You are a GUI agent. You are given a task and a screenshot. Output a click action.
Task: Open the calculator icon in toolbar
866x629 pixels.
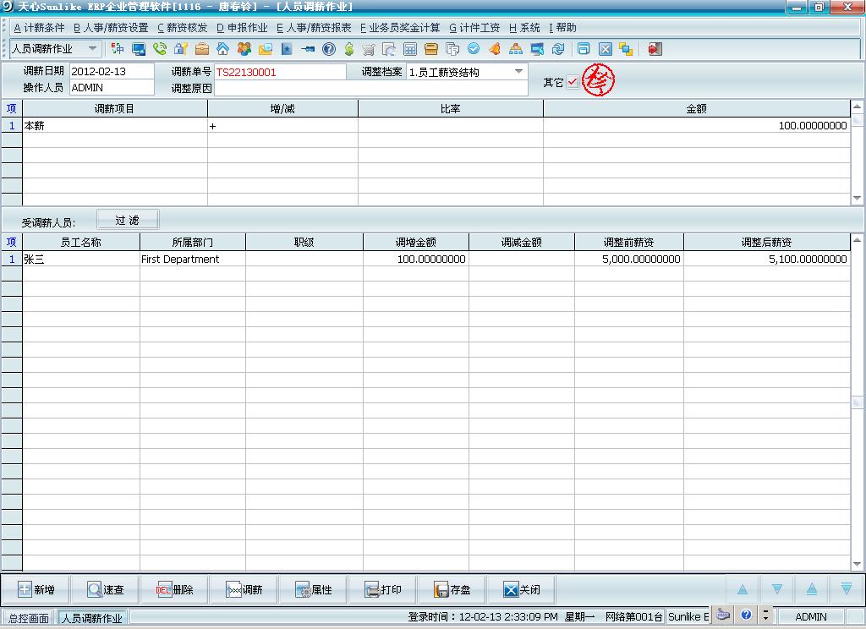[x=410, y=49]
